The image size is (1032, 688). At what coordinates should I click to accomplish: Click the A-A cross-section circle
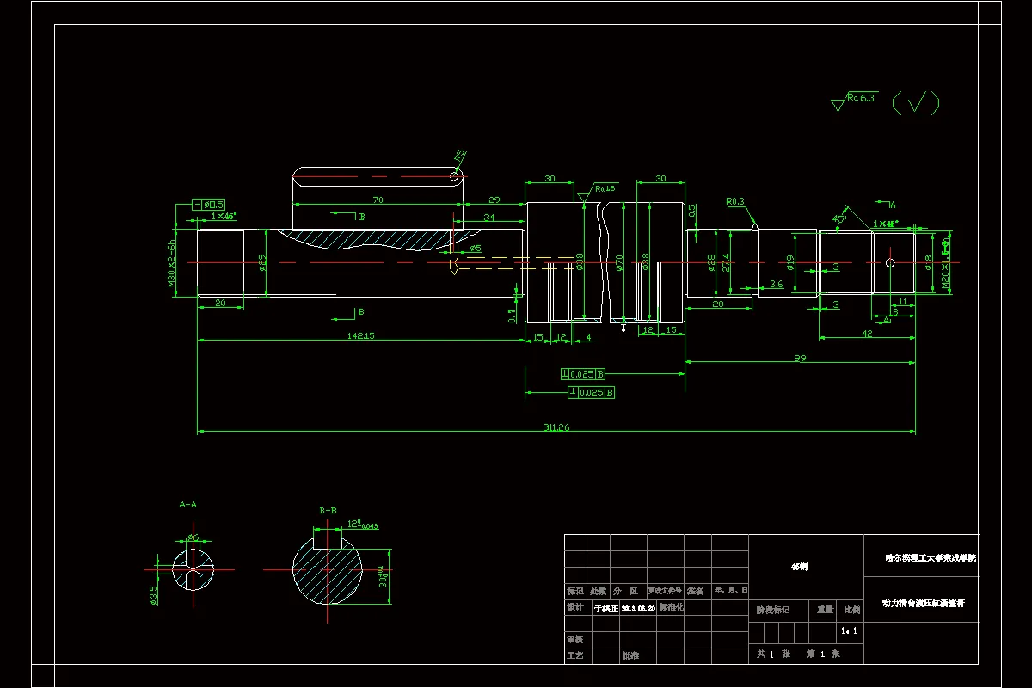point(193,569)
